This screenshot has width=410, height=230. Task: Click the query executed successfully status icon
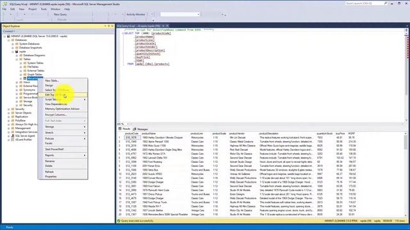pyautogui.click(x=119, y=221)
